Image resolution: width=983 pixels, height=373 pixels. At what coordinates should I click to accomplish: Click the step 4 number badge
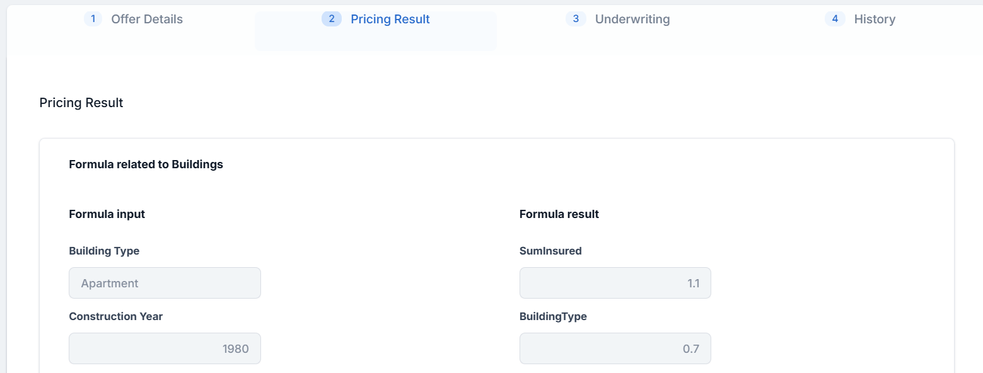[x=835, y=19]
